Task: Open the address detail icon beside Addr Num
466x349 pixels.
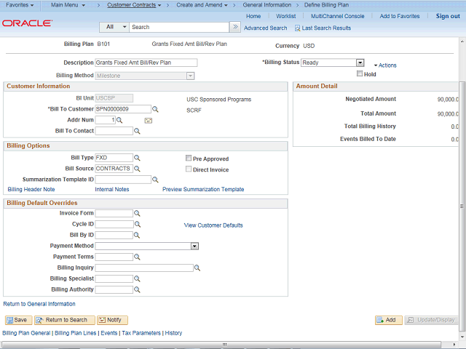Action: click(x=148, y=120)
